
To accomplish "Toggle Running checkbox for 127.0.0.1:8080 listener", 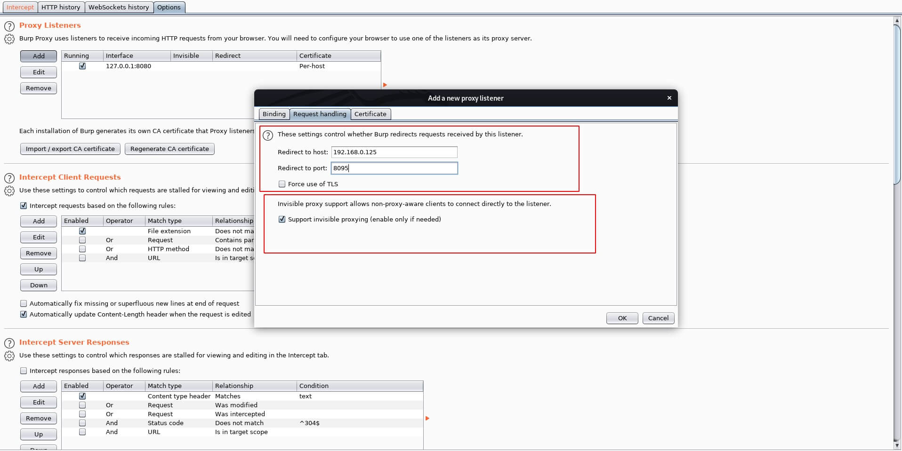I will coord(82,66).
